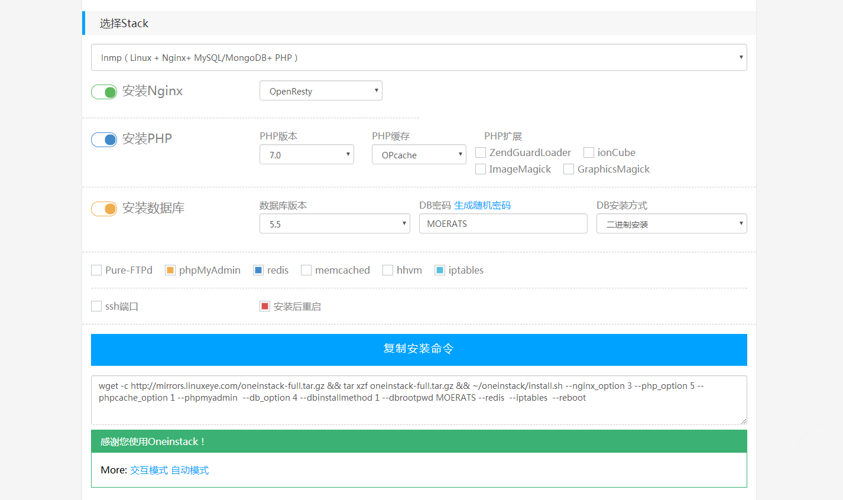
Task: Click the PHP扩展 label
Action: coord(503,136)
